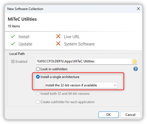The image size is (147, 124).
Task: Click the MiTeC Utilities heading
Action: (x=22, y=19)
